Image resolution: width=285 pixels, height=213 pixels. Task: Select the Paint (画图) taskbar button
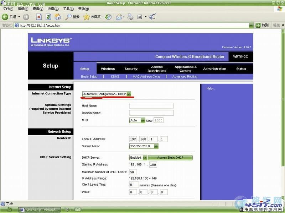73,210
